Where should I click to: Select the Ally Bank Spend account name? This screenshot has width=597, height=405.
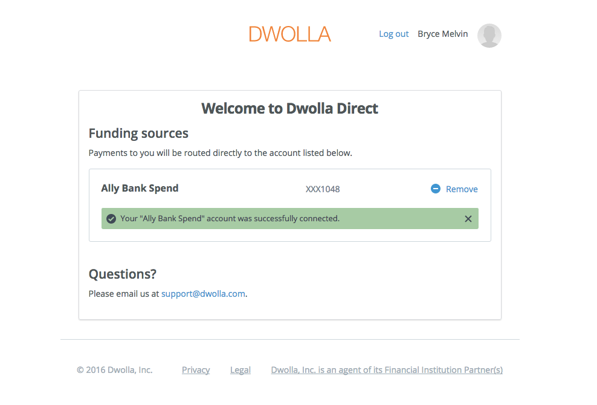click(140, 188)
